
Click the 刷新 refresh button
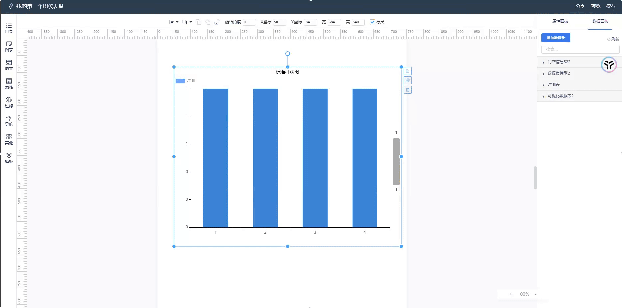[x=613, y=39]
